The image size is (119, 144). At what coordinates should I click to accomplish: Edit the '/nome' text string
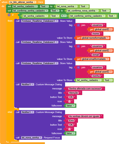point(96,34)
